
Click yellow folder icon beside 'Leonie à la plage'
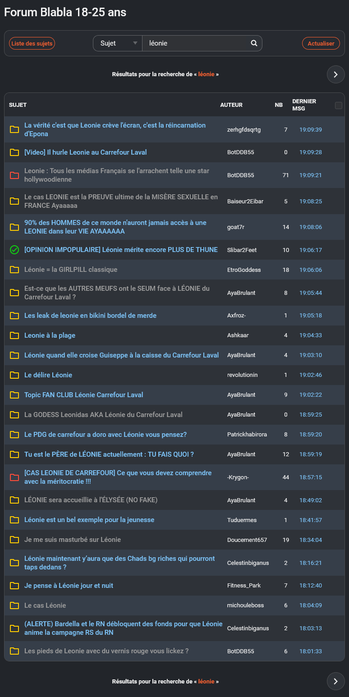tap(14, 335)
